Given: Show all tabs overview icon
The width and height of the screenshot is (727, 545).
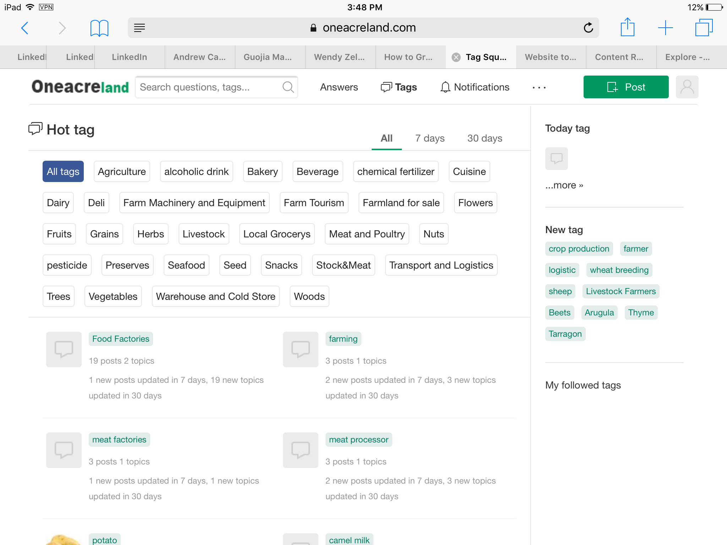Looking at the screenshot, I should pos(704,28).
